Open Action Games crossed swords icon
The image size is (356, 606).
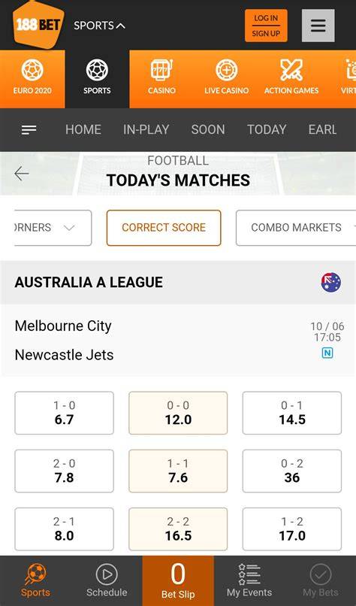pos(291,71)
